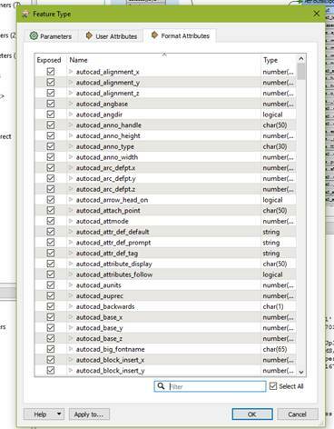Viewport: 334px width, 429px height.
Task: Sort by the Exposed column header
Action: (x=50, y=60)
